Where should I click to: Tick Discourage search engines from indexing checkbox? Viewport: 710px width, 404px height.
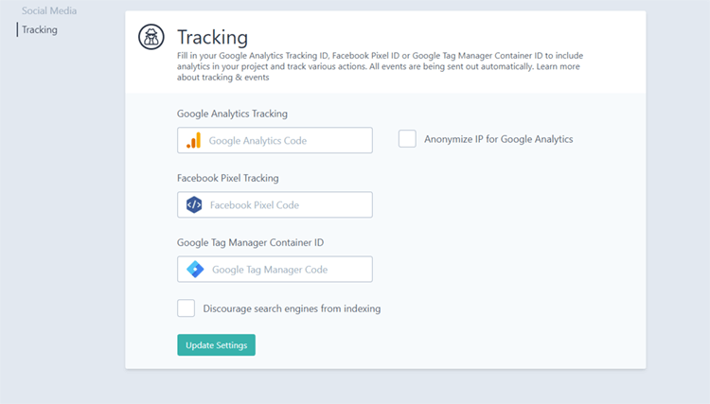[186, 308]
